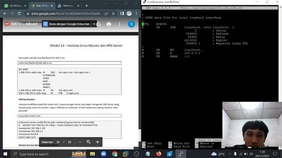Open the notifications action center
Screen dimensions: 282x158
coord(275,154)
